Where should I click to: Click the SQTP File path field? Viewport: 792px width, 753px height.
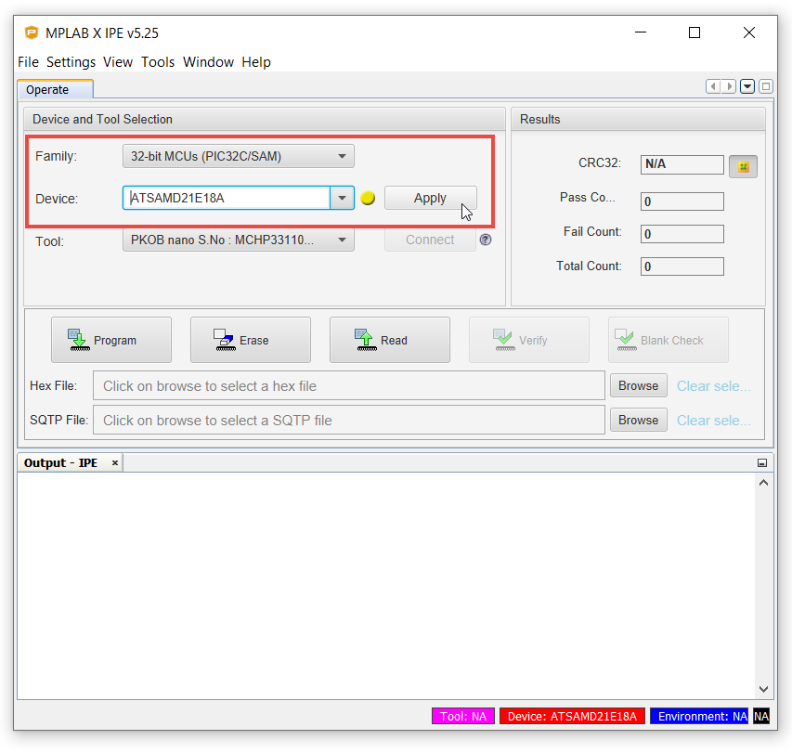pos(349,420)
